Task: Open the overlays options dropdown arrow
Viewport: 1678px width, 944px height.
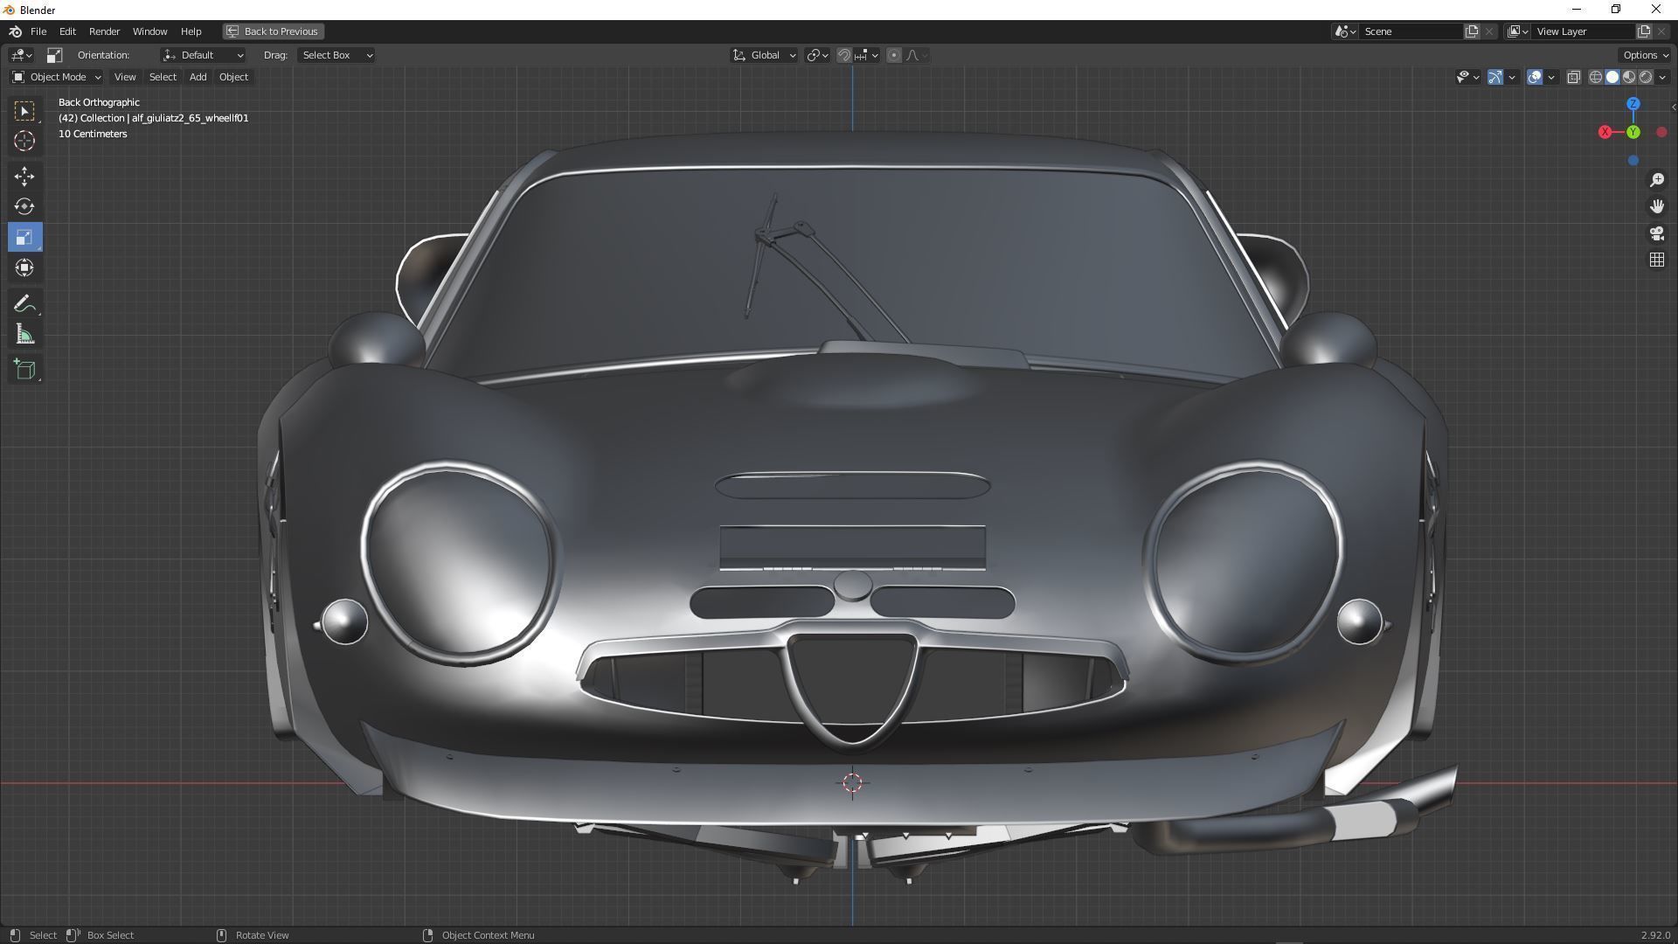Action: point(1551,77)
